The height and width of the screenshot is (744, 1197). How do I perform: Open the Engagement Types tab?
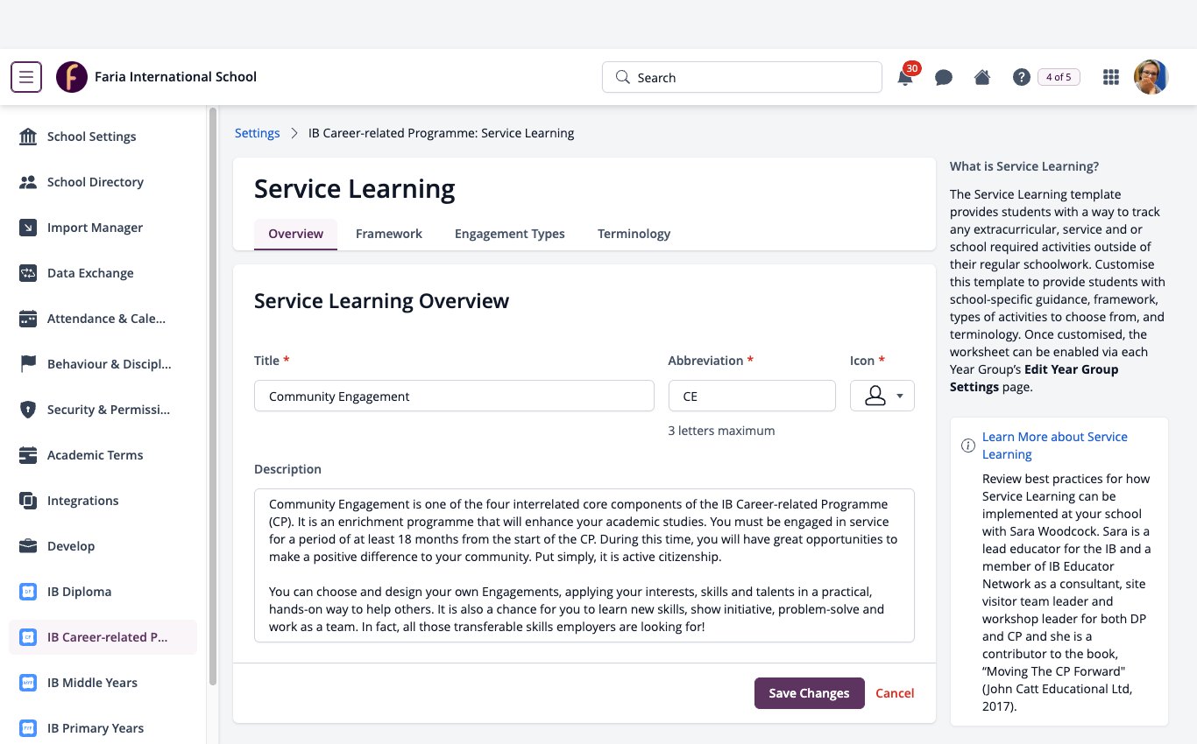point(510,234)
